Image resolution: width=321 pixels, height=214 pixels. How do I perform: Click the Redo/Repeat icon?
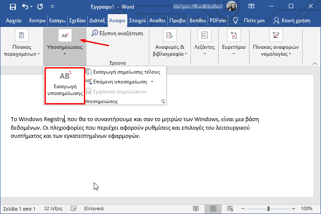point(40,7)
